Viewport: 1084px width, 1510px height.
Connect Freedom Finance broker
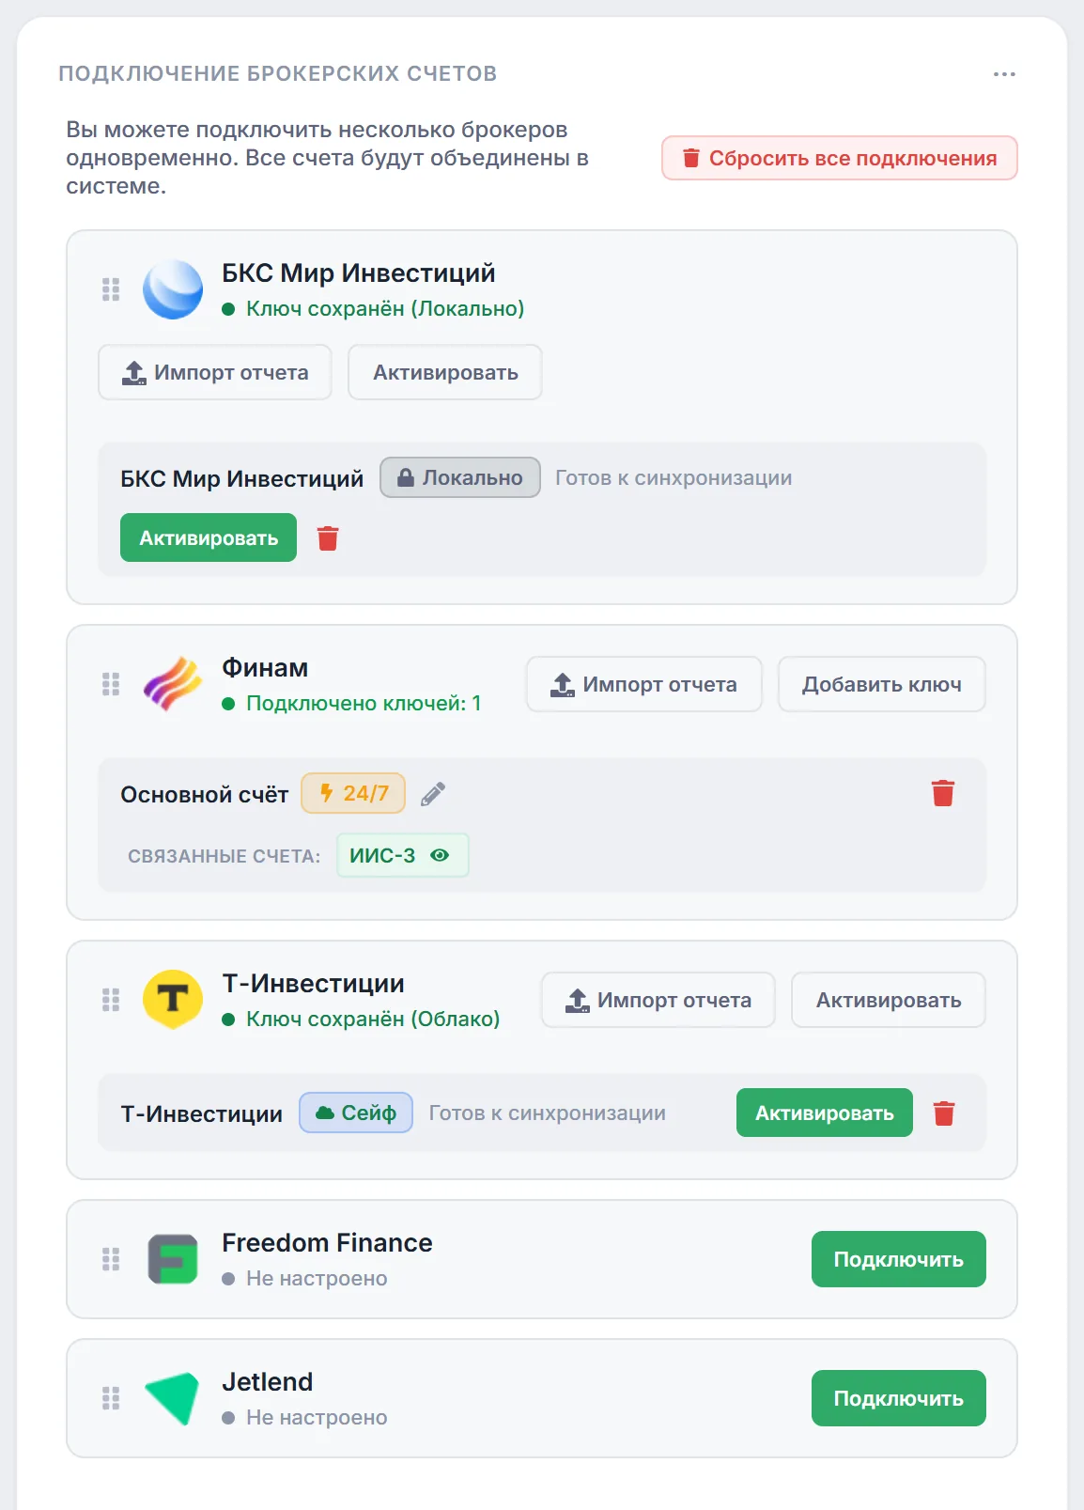tap(899, 1259)
